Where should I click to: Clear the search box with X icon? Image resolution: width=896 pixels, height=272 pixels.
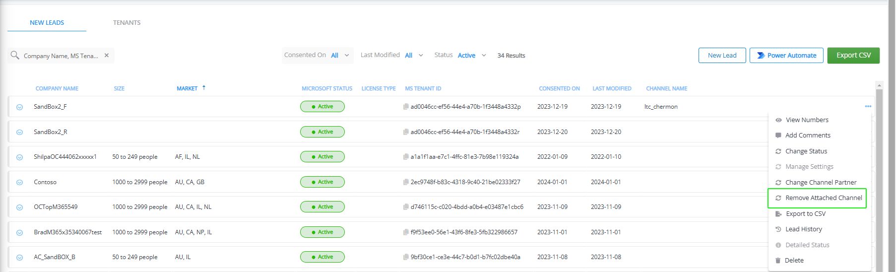(x=107, y=56)
